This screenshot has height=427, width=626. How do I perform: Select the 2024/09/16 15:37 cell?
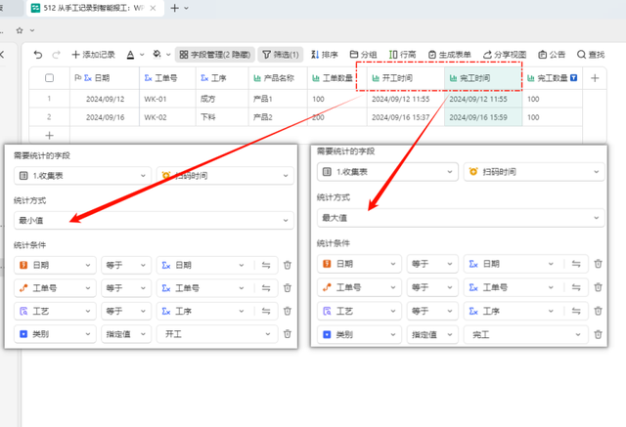[x=406, y=117]
